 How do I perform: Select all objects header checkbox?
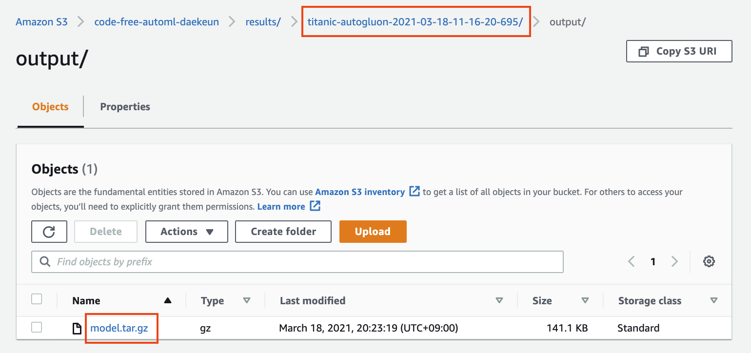(x=37, y=299)
